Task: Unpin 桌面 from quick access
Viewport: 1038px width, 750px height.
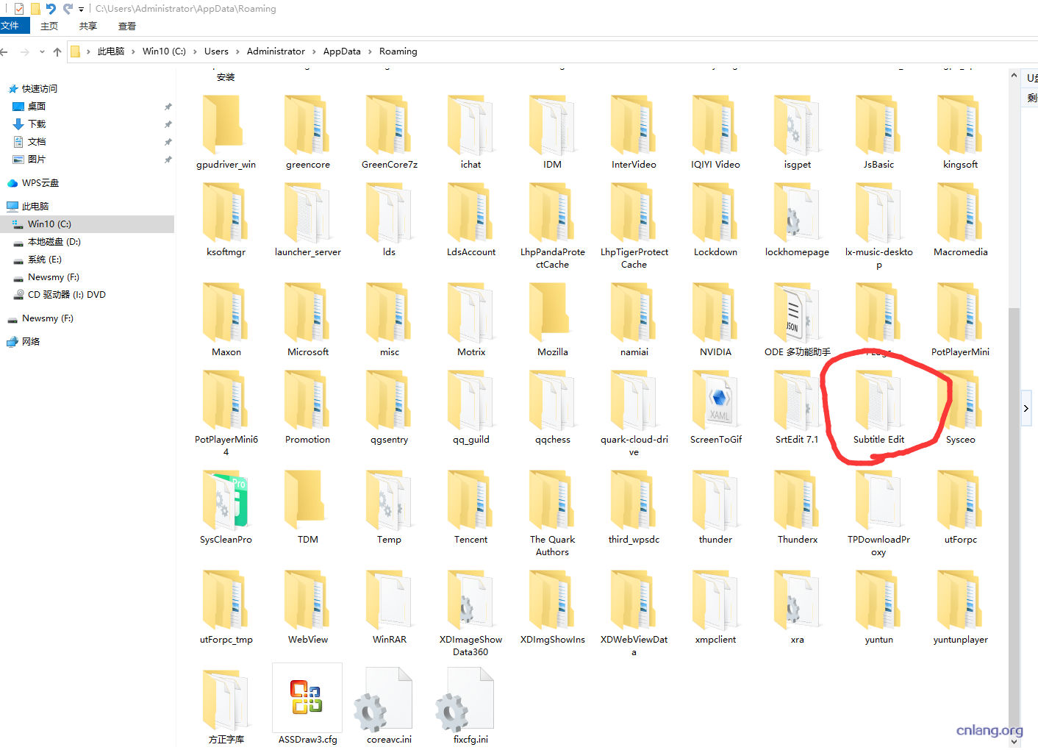Action: click(168, 107)
